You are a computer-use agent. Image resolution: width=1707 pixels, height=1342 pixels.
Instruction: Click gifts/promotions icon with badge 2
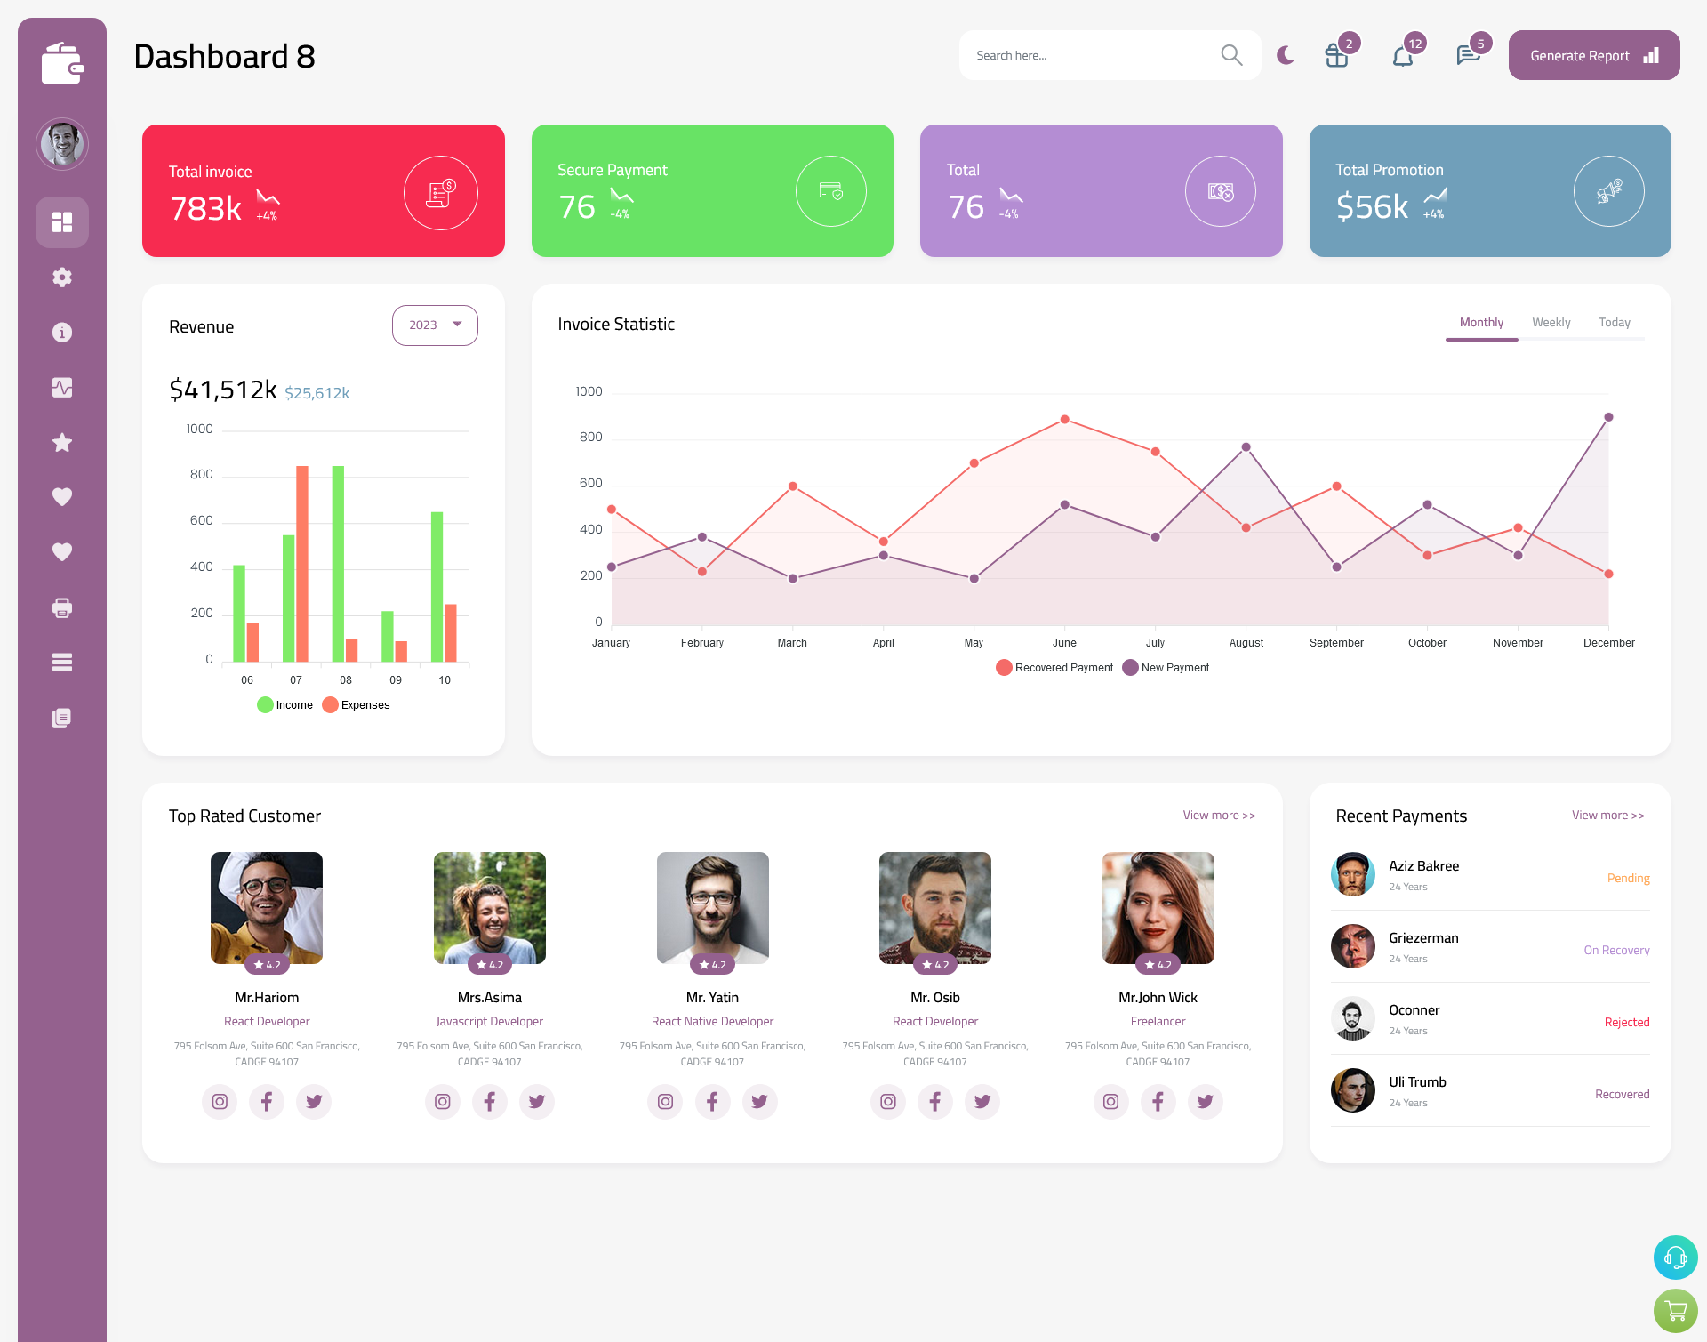point(1335,55)
